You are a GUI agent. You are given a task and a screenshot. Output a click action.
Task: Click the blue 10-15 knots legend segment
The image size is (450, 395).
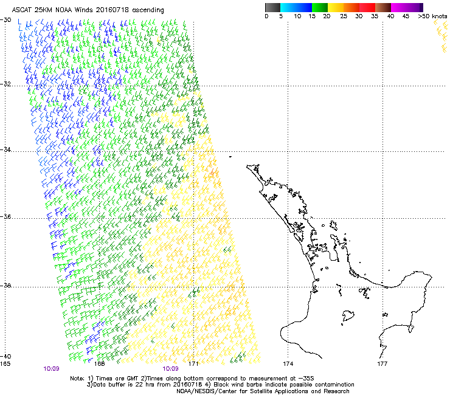pos(304,7)
